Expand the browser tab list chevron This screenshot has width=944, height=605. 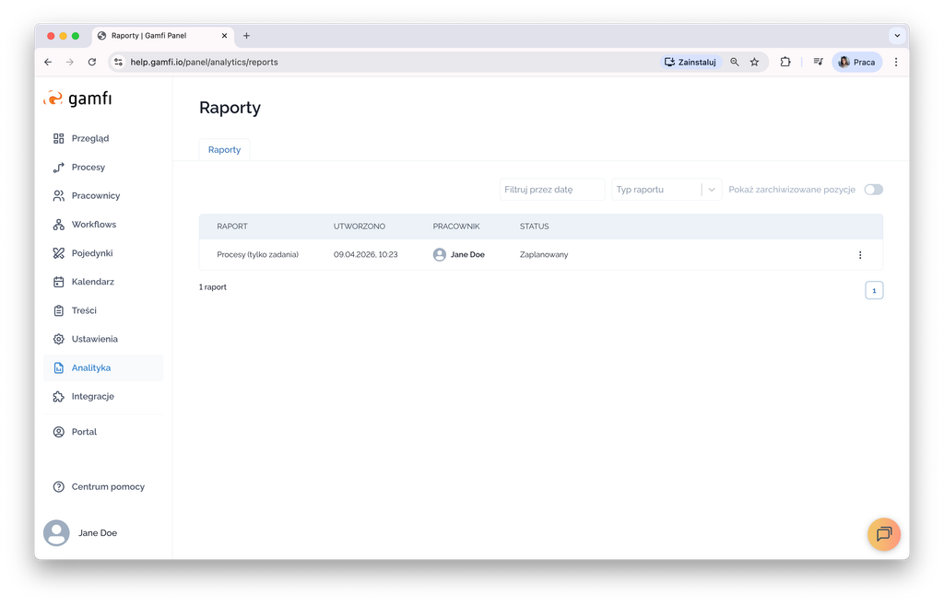point(896,36)
